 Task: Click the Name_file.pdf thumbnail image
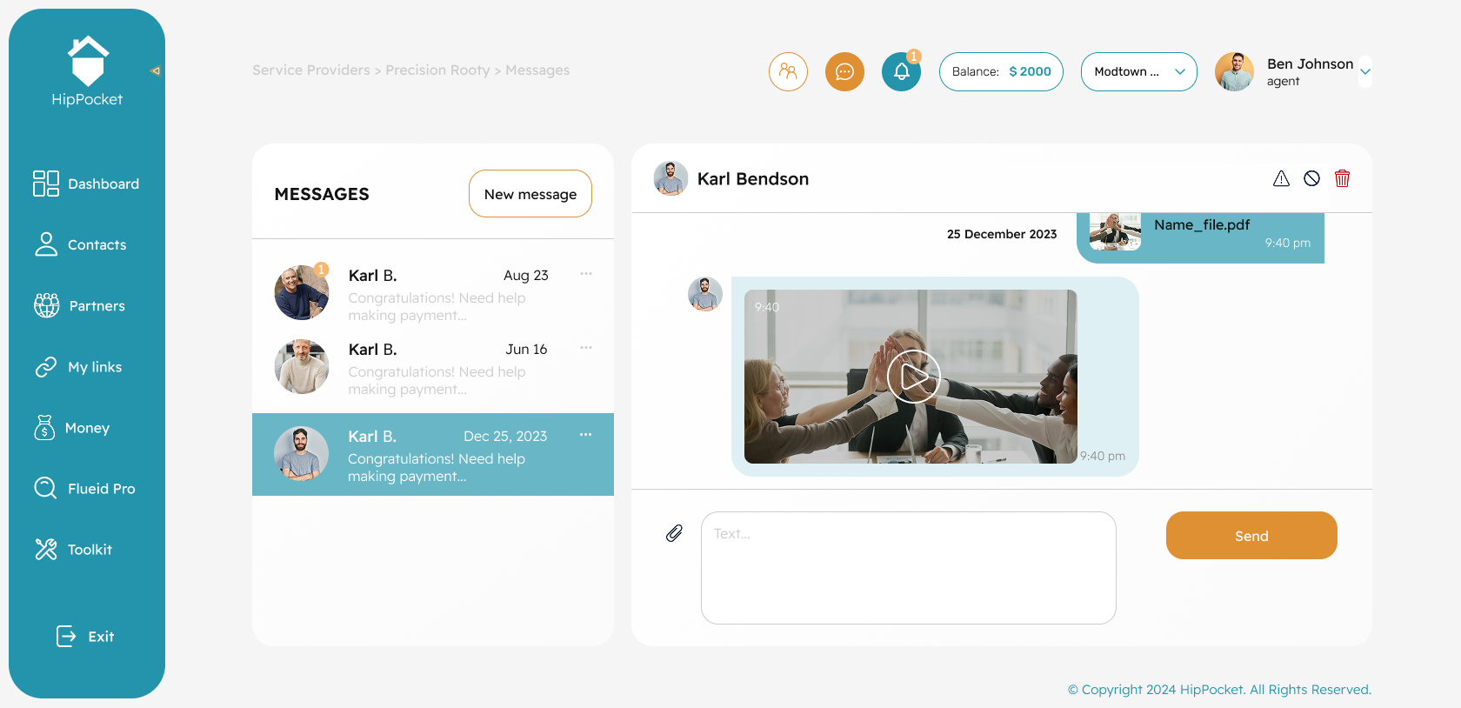[x=1115, y=232]
